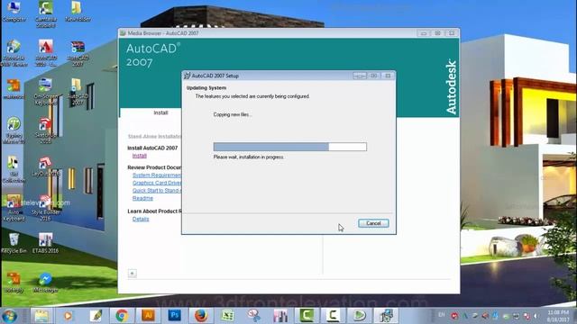Open Adobe Photoshop from the taskbar
The width and height of the screenshot is (577, 324).
click(174, 316)
